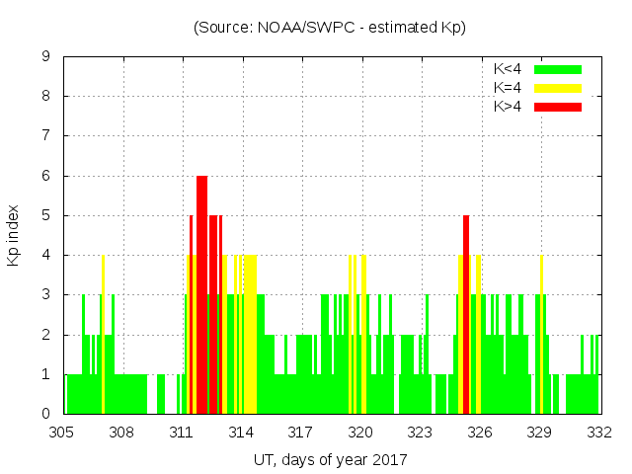Viewport: 632px width, 474px height.
Task: Click the 'Kp index' y-axis label
Action: pyautogui.click(x=14, y=235)
